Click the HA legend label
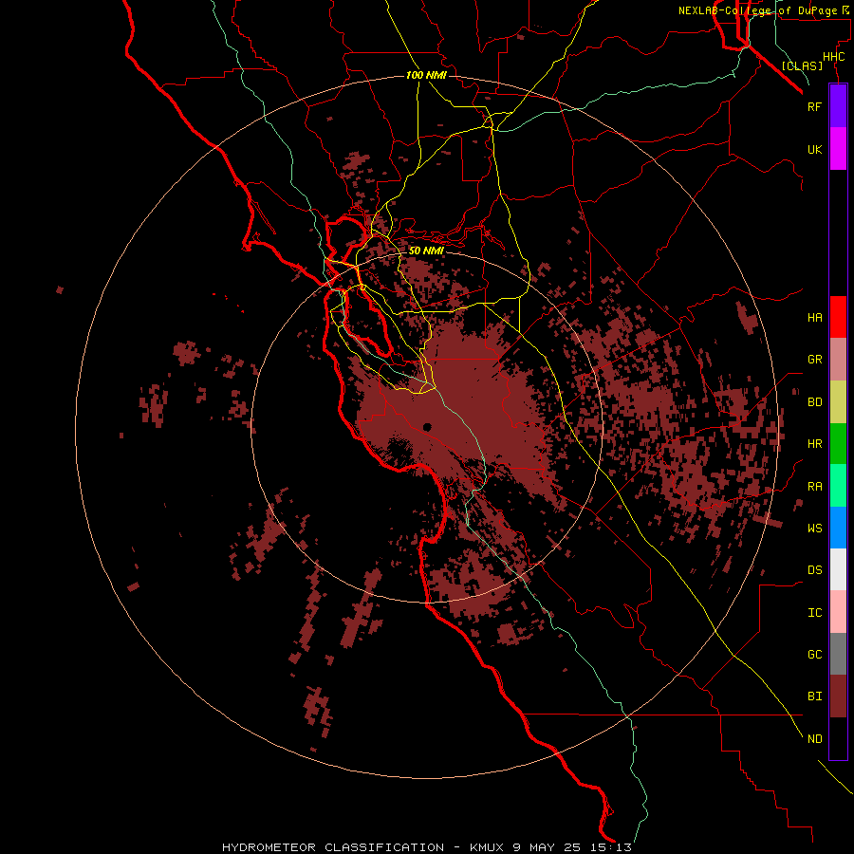Screen dimensions: 854x854 (814, 317)
